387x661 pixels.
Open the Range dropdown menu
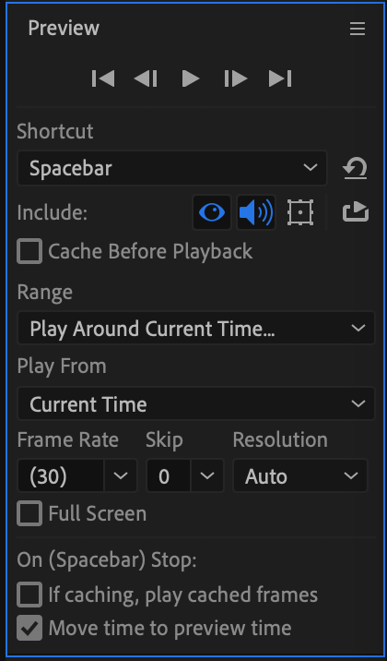coord(196,328)
